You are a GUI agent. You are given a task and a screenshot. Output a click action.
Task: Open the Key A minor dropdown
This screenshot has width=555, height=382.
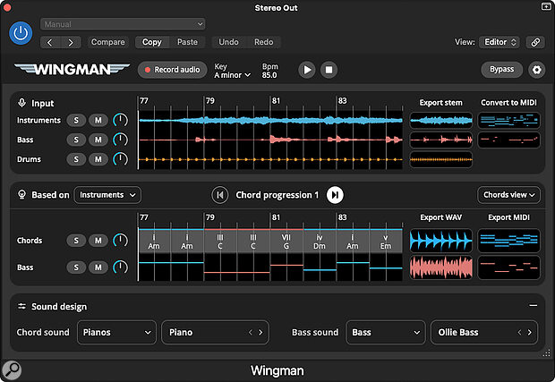point(232,75)
